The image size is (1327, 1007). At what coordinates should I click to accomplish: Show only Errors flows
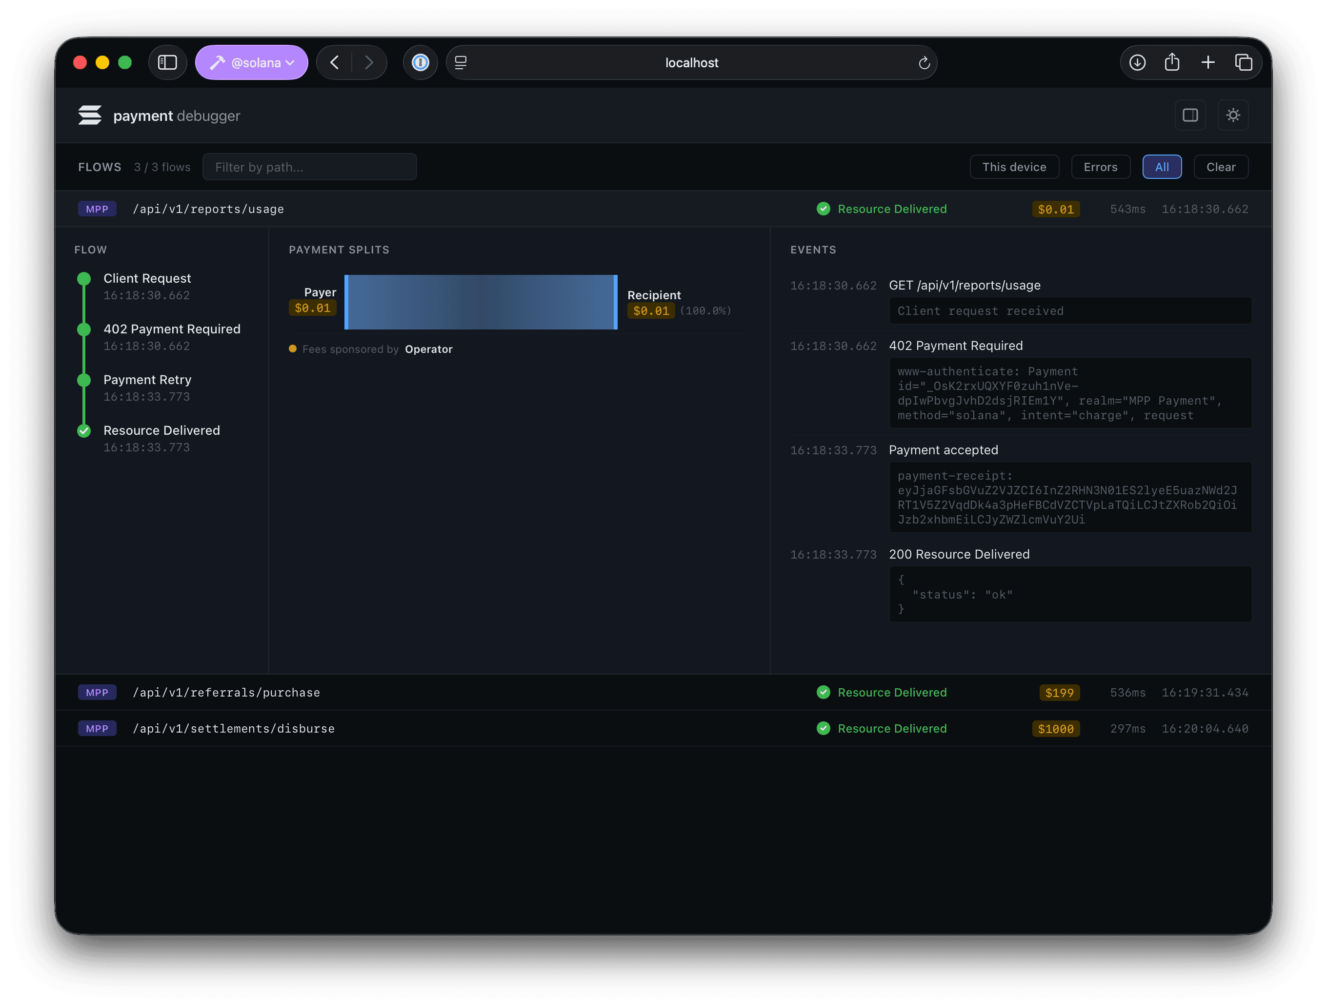click(1100, 167)
